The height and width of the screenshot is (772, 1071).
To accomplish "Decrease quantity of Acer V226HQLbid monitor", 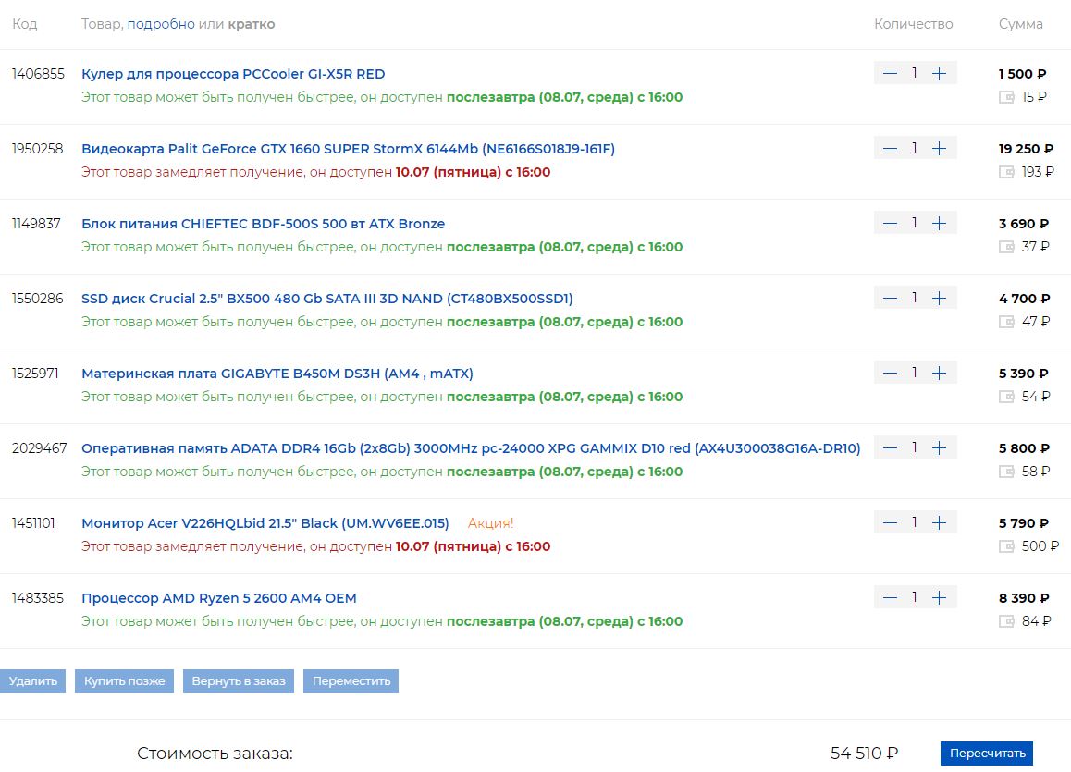I will click(890, 523).
